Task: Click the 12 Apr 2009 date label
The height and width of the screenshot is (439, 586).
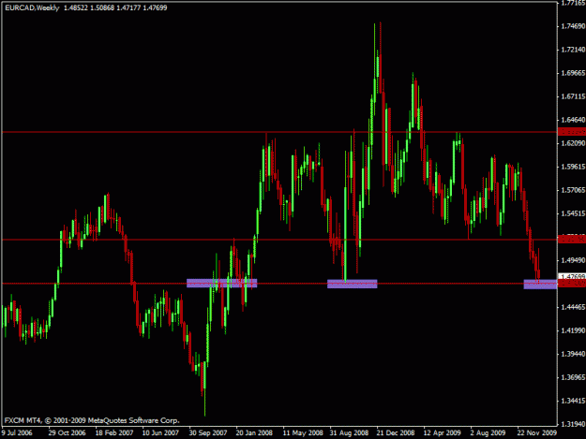Action: coord(443,433)
